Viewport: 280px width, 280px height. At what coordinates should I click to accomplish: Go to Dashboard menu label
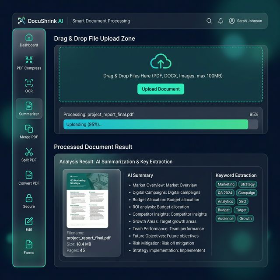click(29, 45)
